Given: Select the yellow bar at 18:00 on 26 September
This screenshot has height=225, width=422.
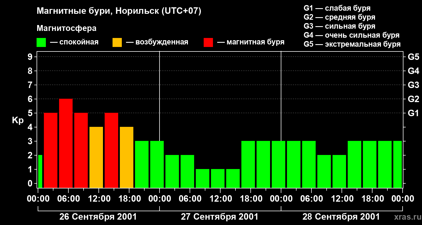Looking at the screenshot, I should [x=127, y=157].
